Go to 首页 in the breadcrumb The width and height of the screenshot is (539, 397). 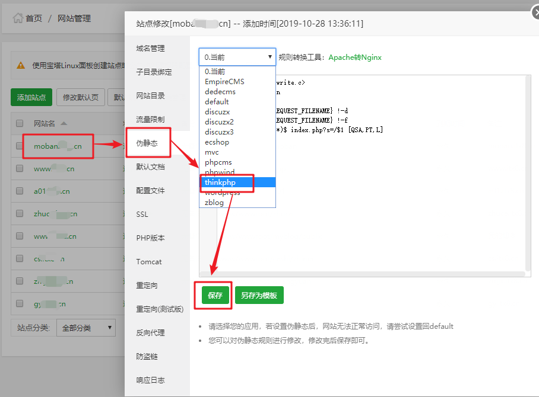[34, 18]
